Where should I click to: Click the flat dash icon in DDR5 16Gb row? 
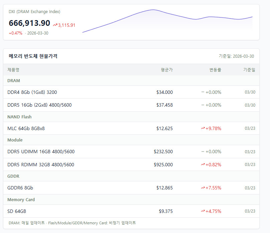tap(203, 105)
